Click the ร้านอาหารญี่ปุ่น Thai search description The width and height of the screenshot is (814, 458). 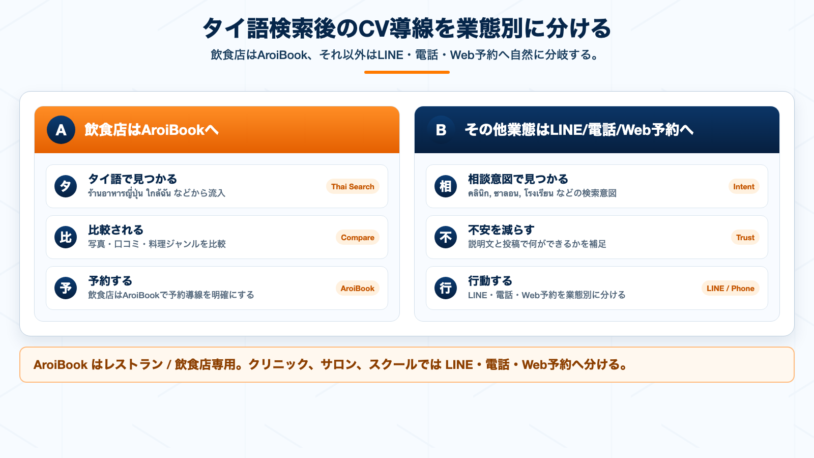[x=157, y=193]
